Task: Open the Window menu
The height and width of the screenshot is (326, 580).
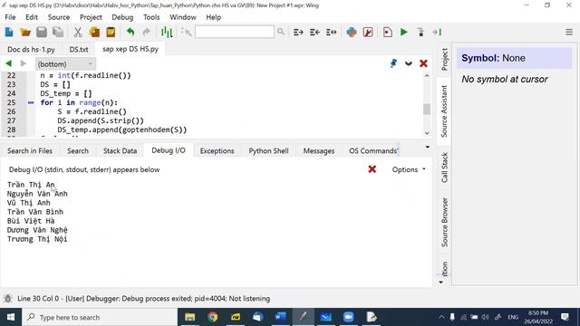Action: click(x=183, y=17)
